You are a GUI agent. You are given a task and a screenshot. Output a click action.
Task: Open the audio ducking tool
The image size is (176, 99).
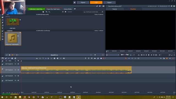click(51, 58)
